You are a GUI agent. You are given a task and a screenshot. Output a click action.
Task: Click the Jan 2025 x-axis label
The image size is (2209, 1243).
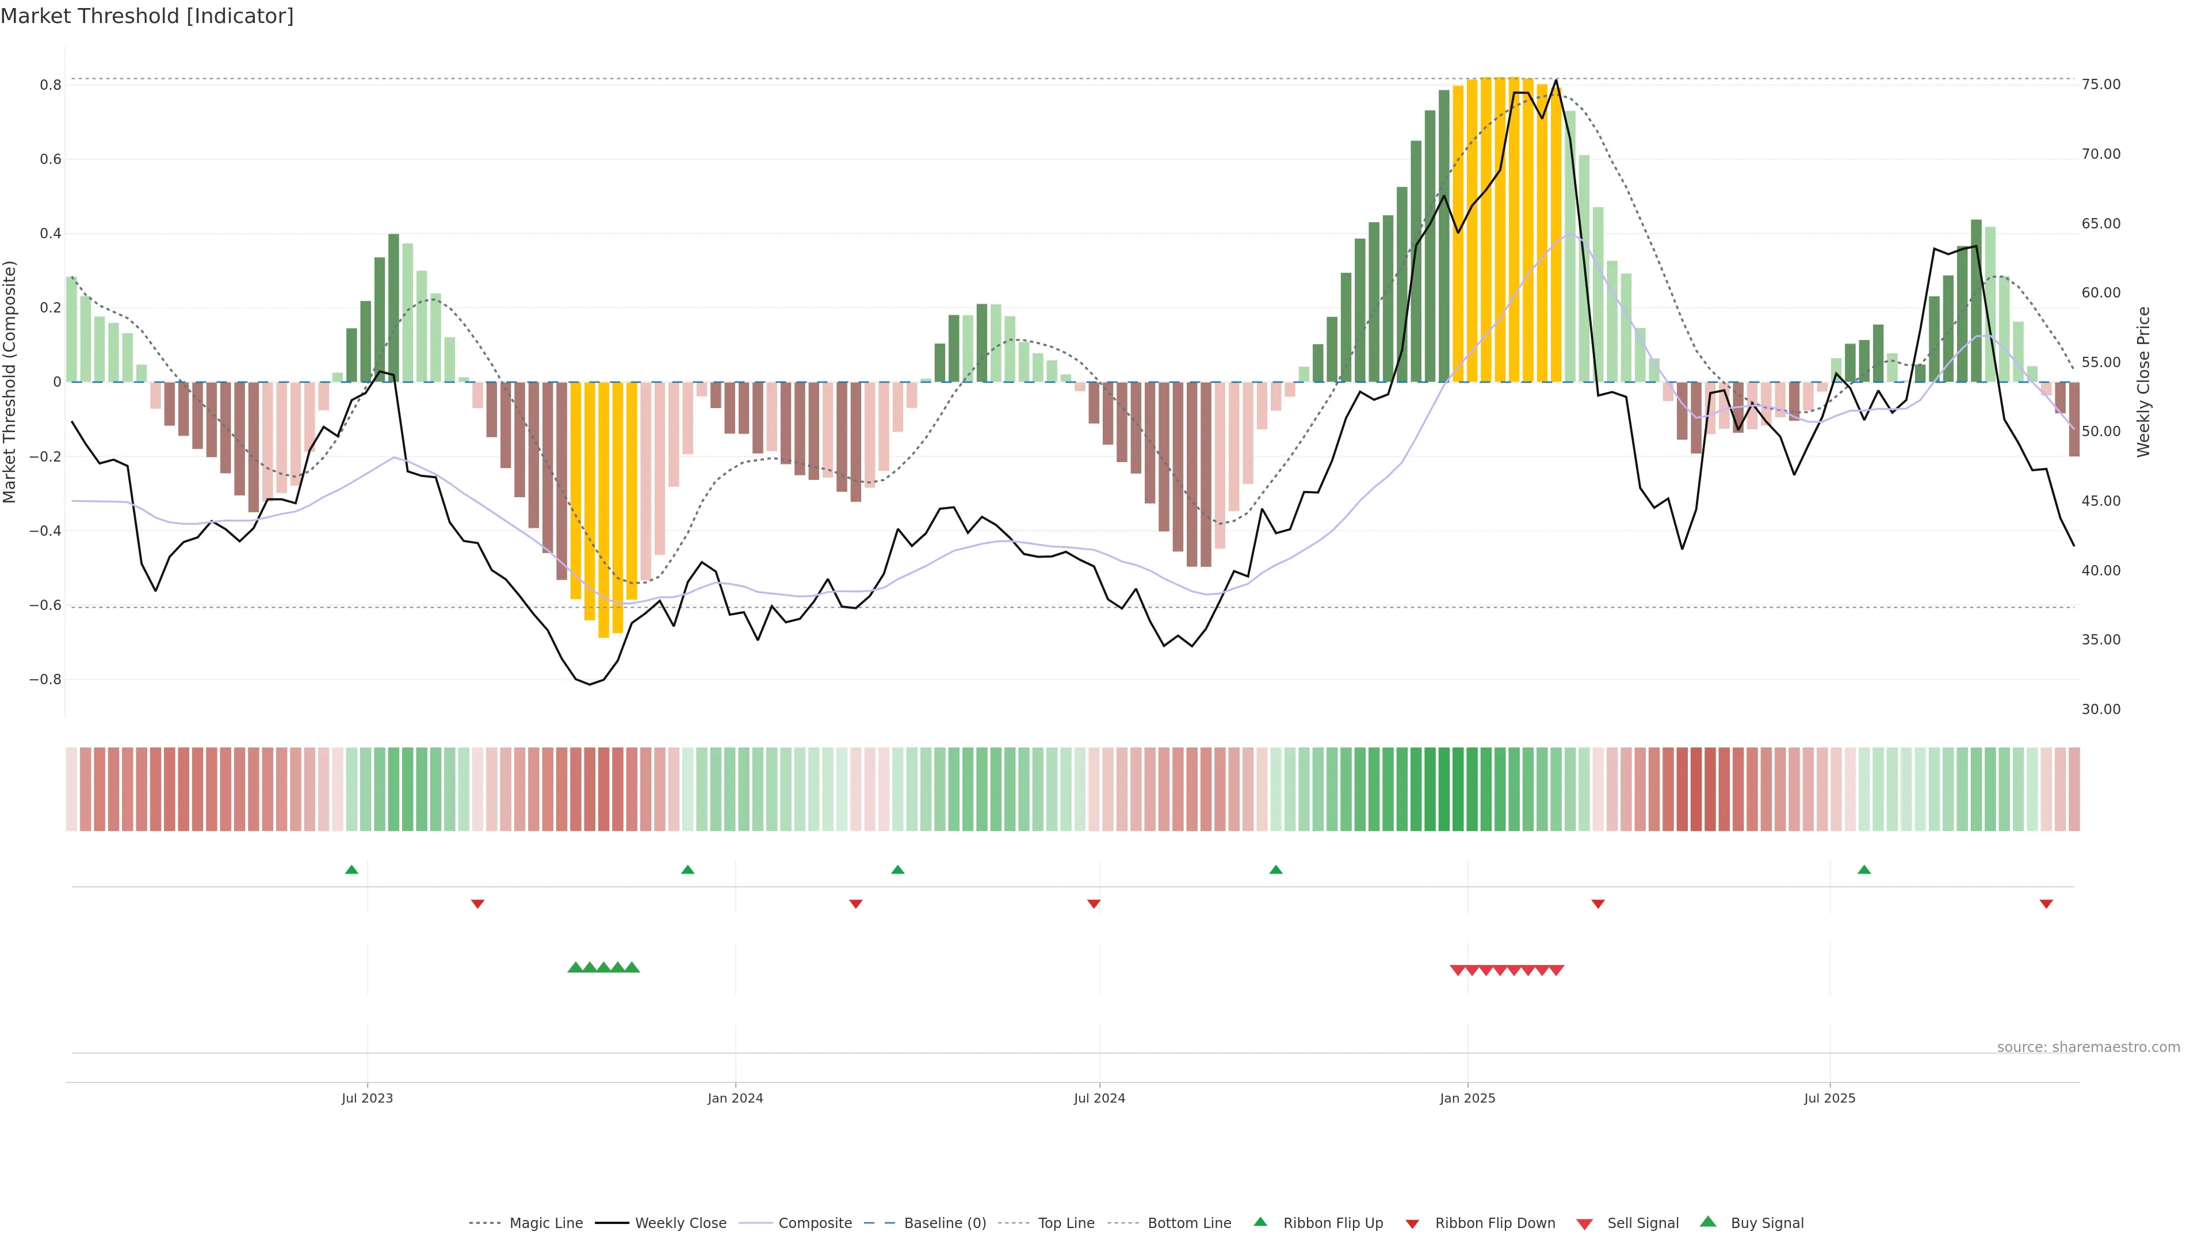(x=1467, y=1098)
